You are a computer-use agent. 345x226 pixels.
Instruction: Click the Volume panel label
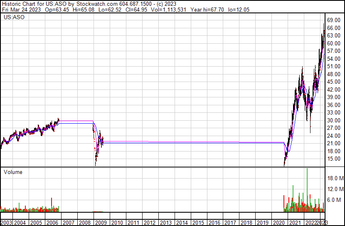click(13, 172)
